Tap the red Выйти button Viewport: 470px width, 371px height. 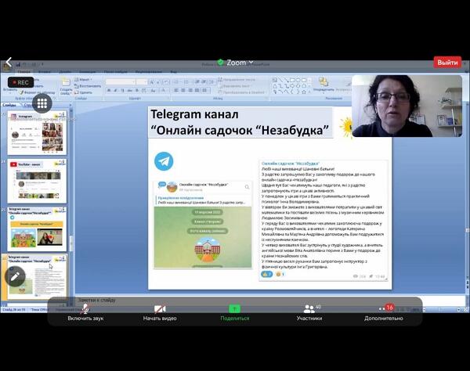(x=447, y=63)
